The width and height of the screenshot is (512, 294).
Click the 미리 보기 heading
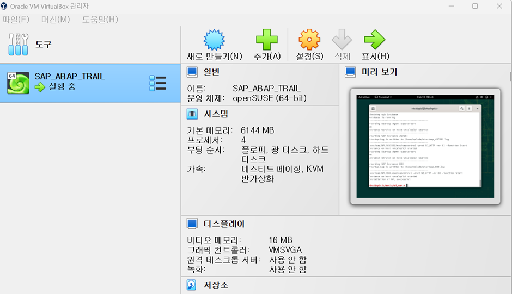(x=379, y=72)
